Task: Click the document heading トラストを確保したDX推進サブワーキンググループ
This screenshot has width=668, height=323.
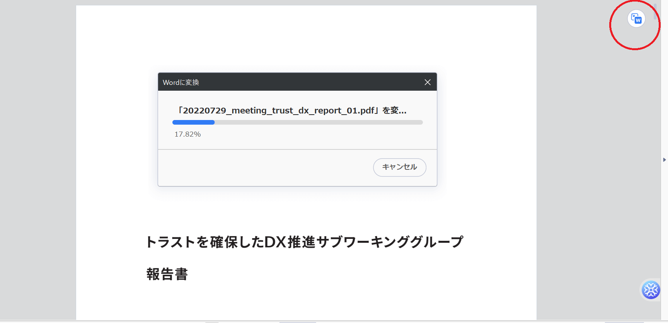Action: pyautogui.click(x=305, y=242)
